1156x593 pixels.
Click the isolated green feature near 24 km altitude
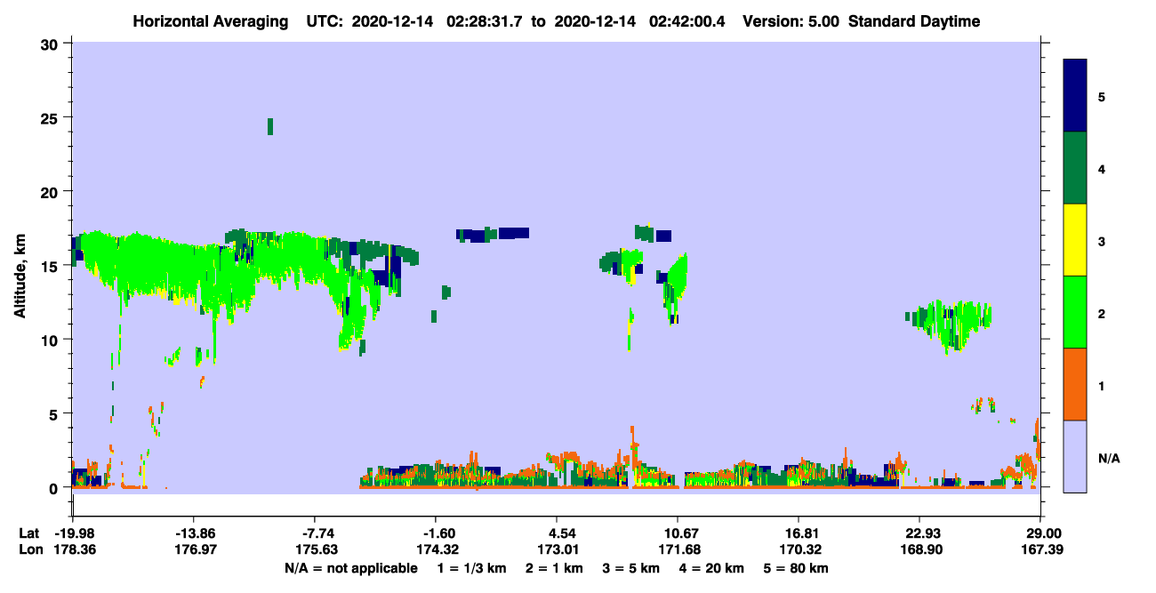pos(270,126)
